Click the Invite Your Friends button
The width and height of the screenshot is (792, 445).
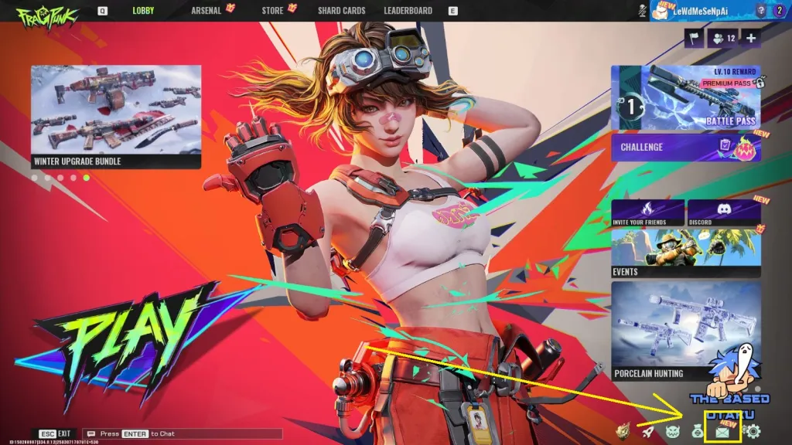click(x=648, y=213)
